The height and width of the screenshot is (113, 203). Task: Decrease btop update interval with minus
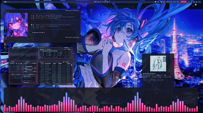63,48
